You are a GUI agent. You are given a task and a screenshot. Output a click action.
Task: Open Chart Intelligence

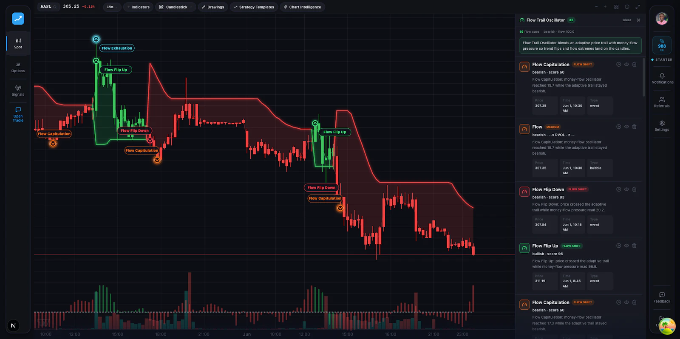click(x=302, y=7)
